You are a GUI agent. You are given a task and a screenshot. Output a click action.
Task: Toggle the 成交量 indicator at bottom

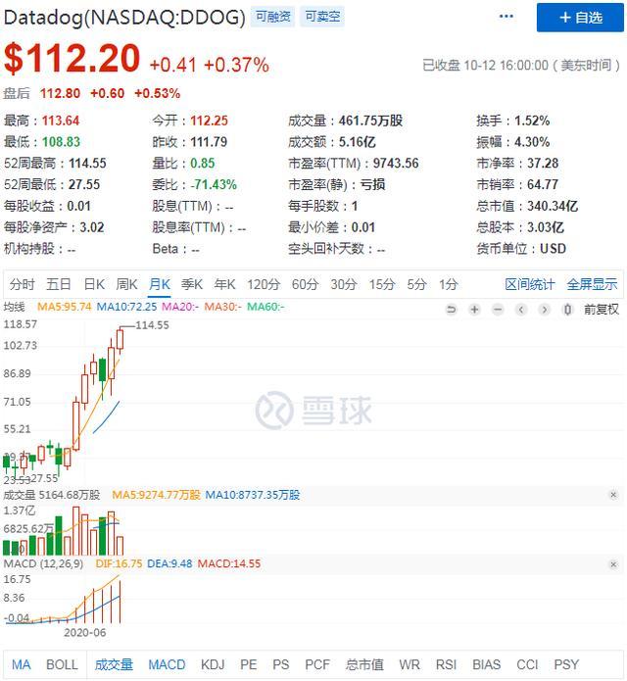114,664
